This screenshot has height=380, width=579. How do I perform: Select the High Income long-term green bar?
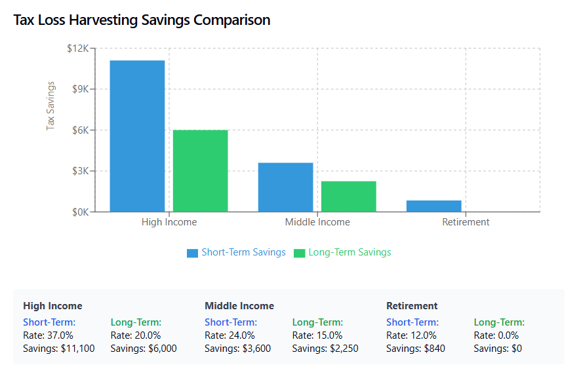(x=200, y=170)
